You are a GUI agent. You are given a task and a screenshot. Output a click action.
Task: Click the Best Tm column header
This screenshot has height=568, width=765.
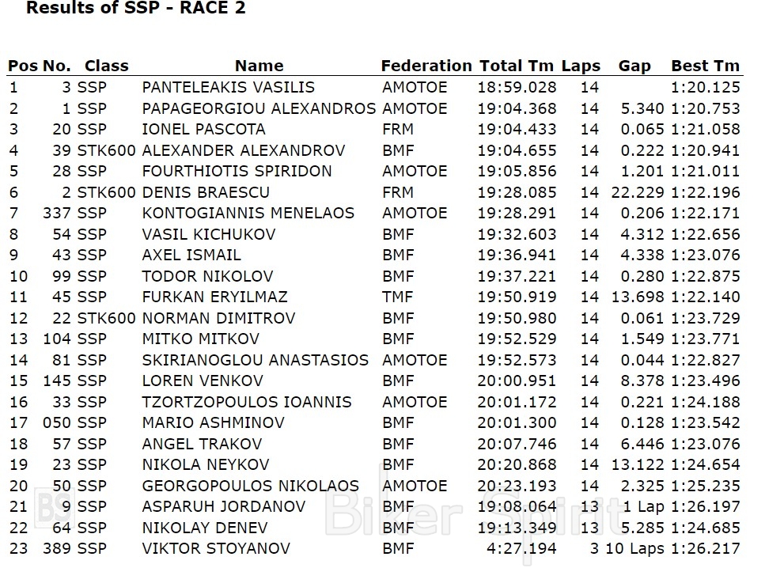(705, 66)
